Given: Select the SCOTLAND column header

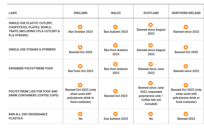Looking at the screenshot, I should pyautogui.click(x=151, y=13).
